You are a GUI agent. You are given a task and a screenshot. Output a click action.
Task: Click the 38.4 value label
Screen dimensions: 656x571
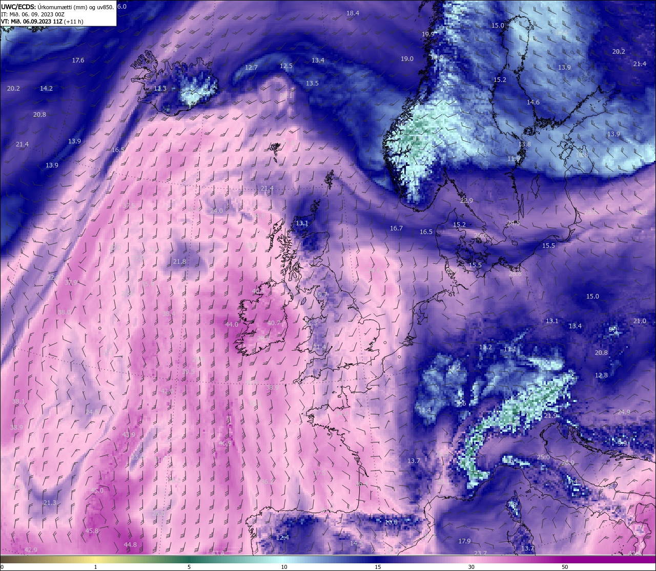169,314
